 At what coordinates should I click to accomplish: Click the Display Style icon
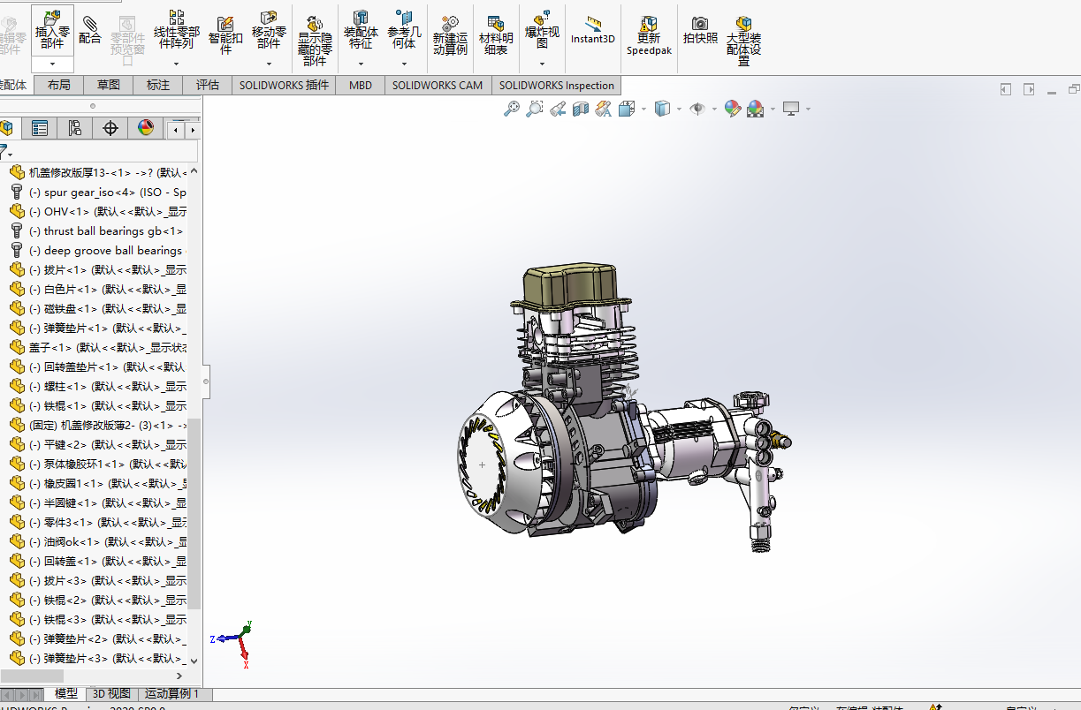662,109
